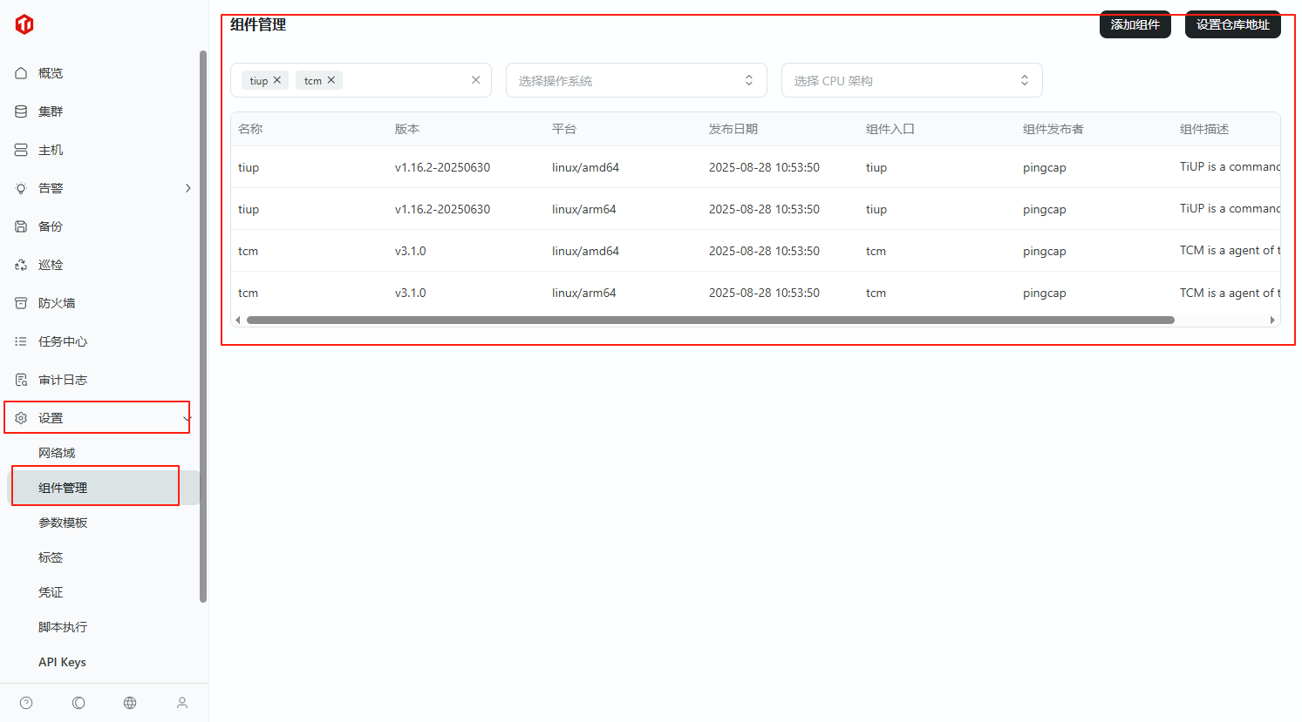The width and height of the screenshot is (1302, 722).
Task: Collapse the 设置 menu chevron
Action: (x=187, y=419)
